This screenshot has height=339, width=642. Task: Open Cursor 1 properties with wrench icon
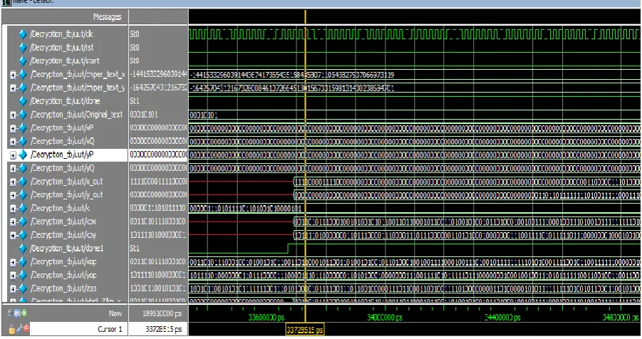click(19, 328)
